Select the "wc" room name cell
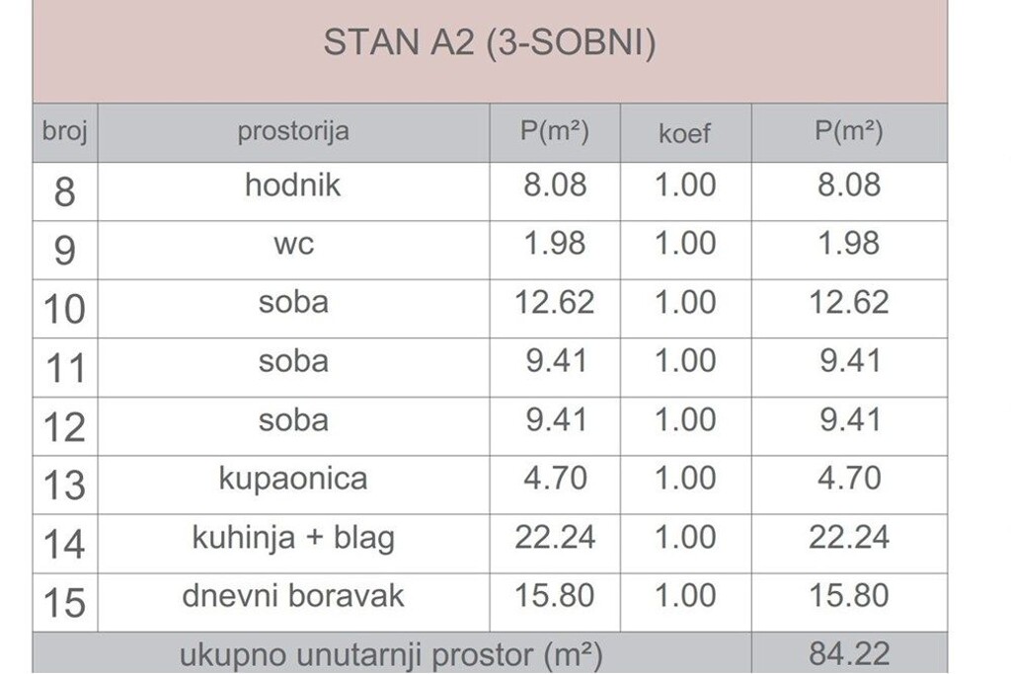The width and height of the screenshot is (1011, 674). point(293,244)
